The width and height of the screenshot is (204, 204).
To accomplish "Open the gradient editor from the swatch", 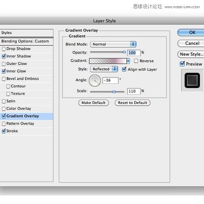I will [108, 61].
